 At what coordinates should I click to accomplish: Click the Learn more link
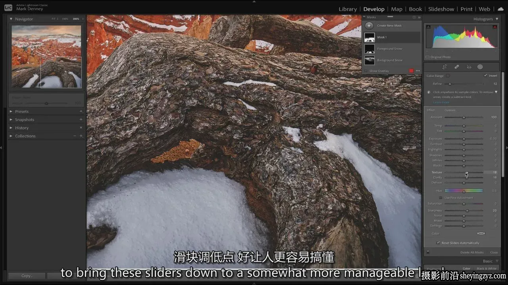point(441,102)
